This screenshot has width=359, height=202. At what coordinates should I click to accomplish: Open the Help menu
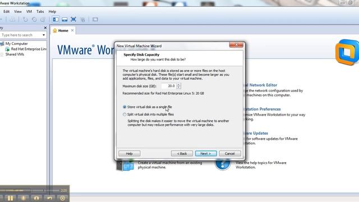[52, 11]
